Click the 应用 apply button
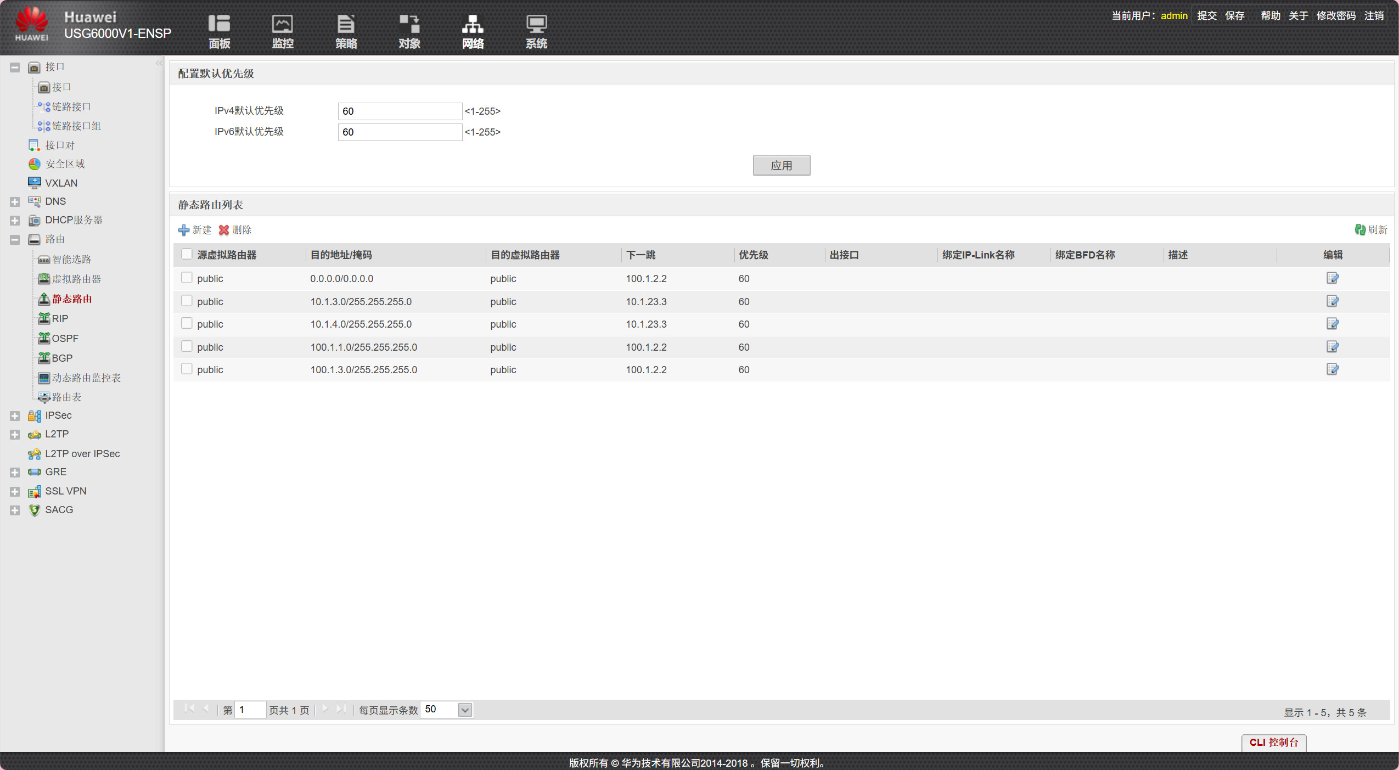The image size is (1399, 770). click(x=781, y=165)
